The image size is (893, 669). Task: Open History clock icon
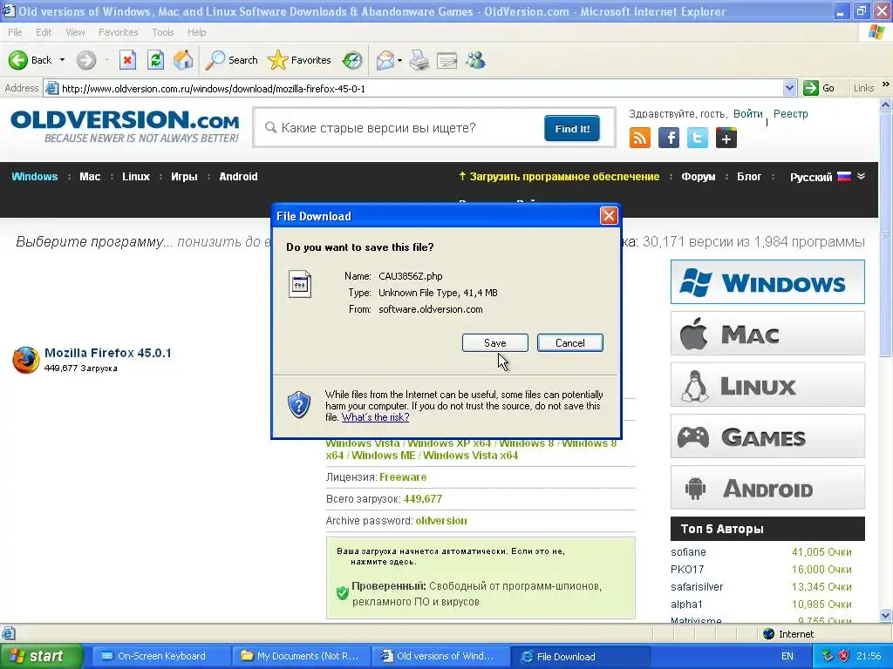coord(352,60)
